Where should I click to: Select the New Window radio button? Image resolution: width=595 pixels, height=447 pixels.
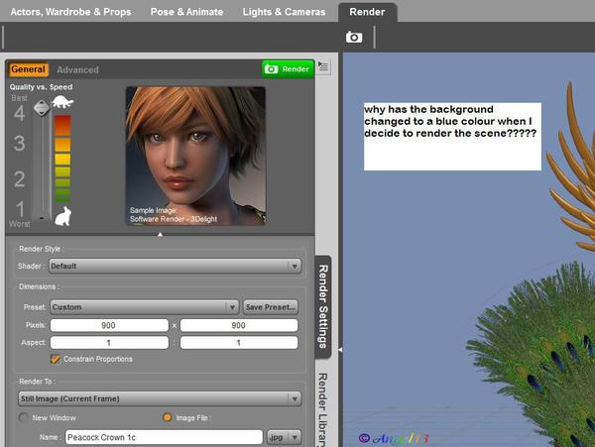coord(23,417)
